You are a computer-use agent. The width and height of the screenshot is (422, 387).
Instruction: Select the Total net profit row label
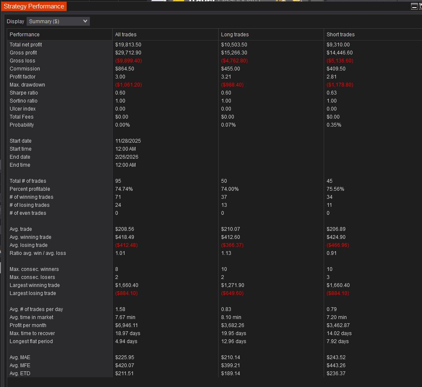26,45
